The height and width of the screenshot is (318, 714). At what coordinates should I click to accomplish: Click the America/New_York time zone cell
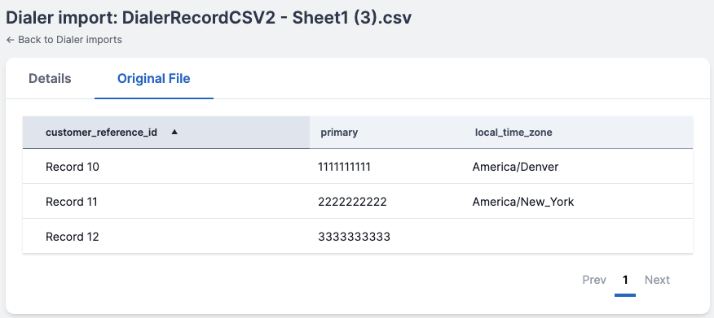[x=523, y=202]
